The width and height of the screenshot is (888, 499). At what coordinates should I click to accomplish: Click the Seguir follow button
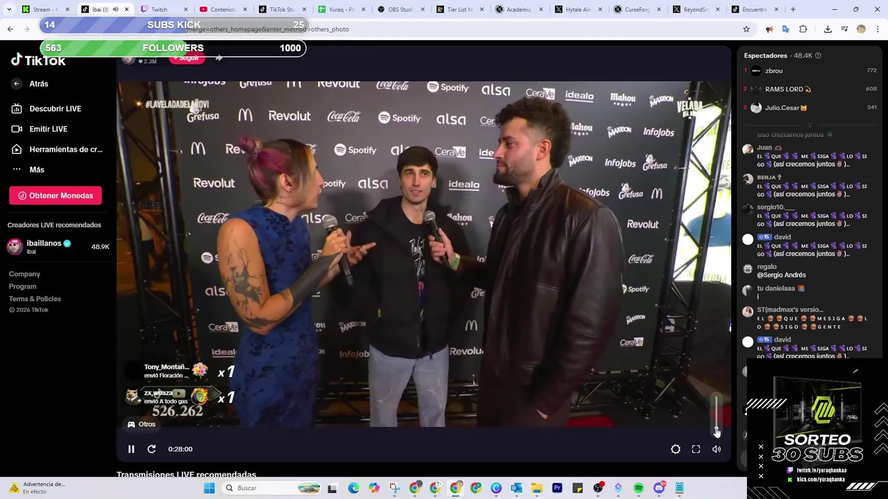tap(187, 58)
